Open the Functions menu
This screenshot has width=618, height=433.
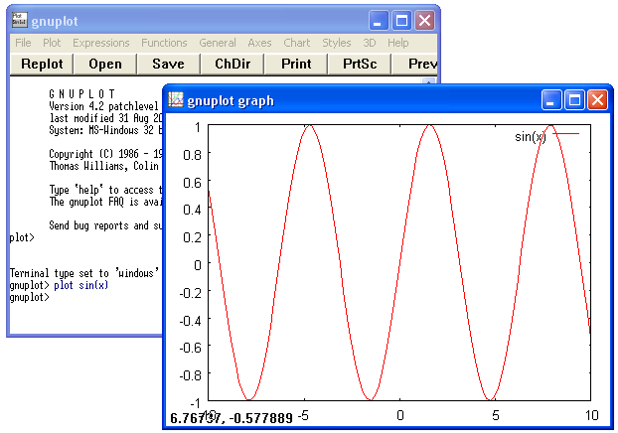pos(164,43)
